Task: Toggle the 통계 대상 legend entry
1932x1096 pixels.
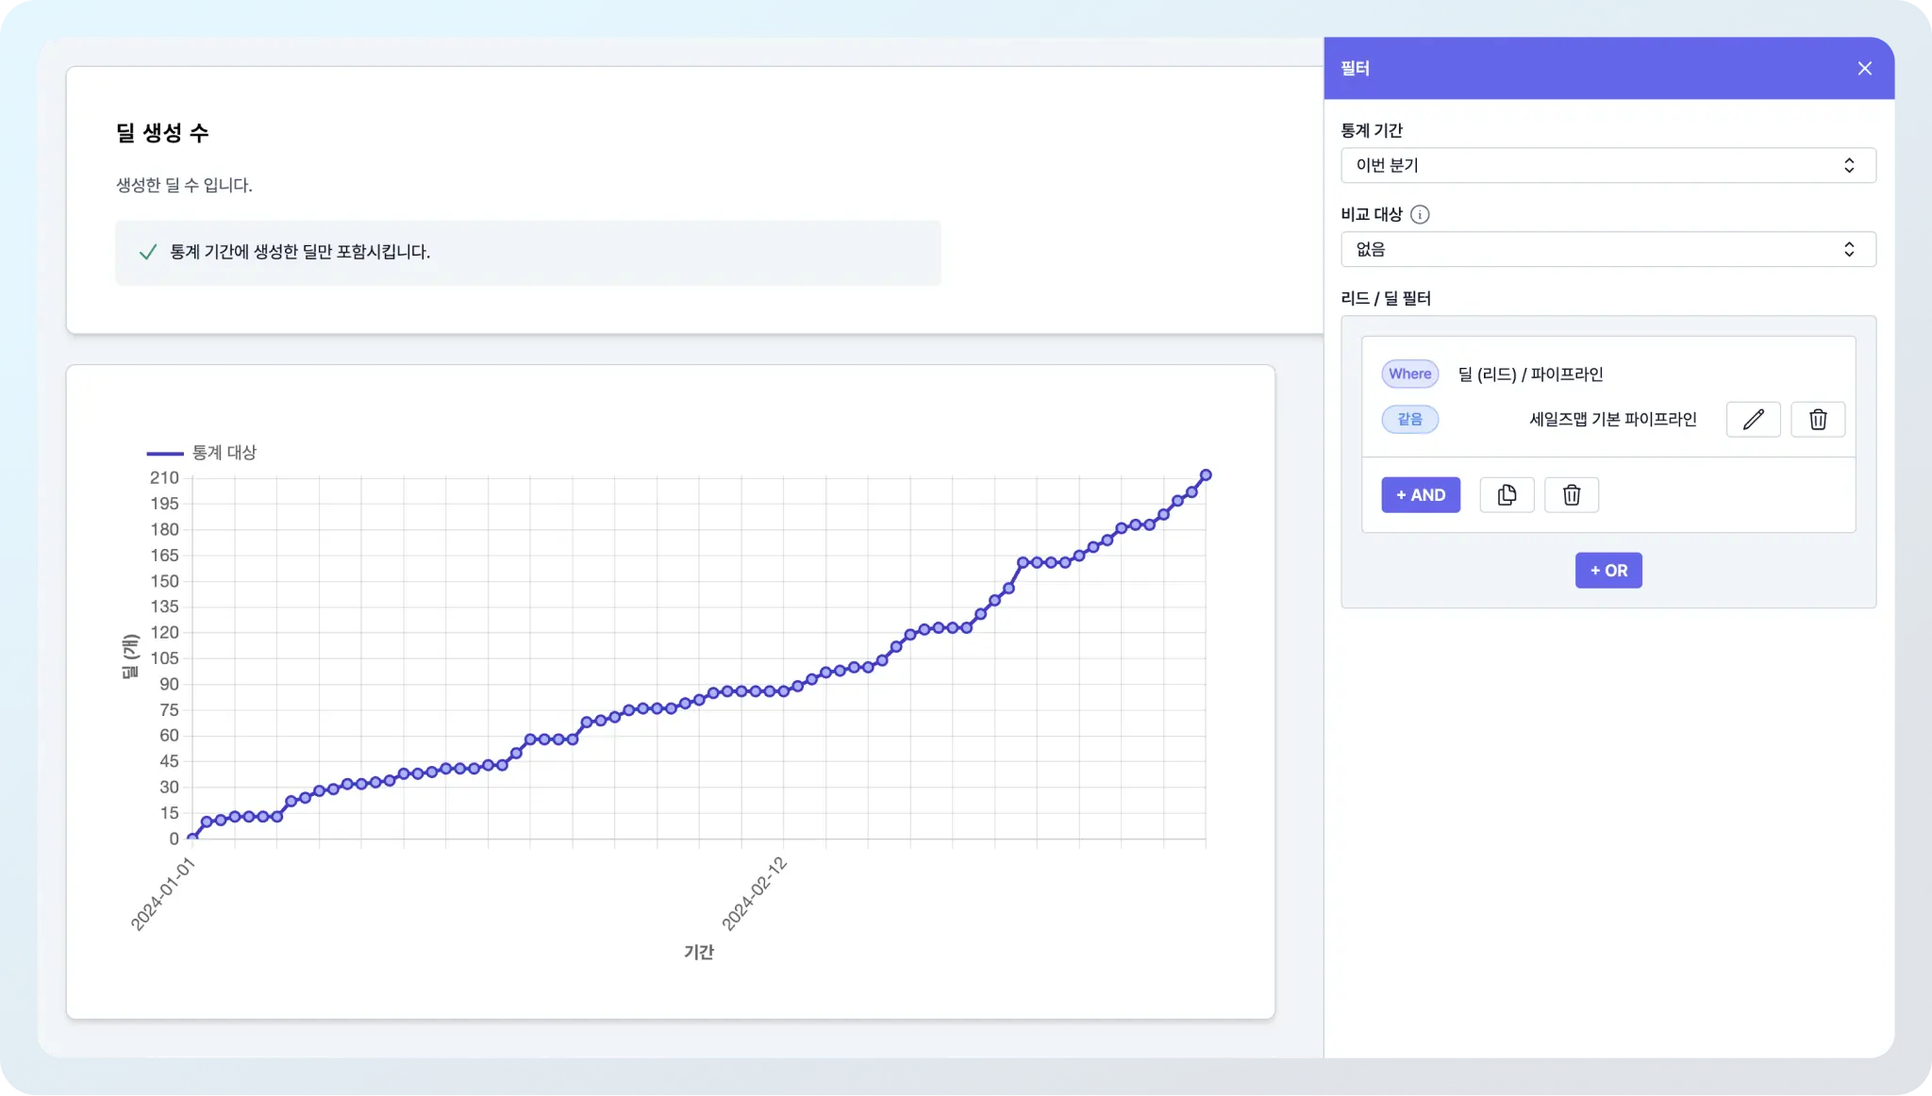Action: tap(202, 453)
